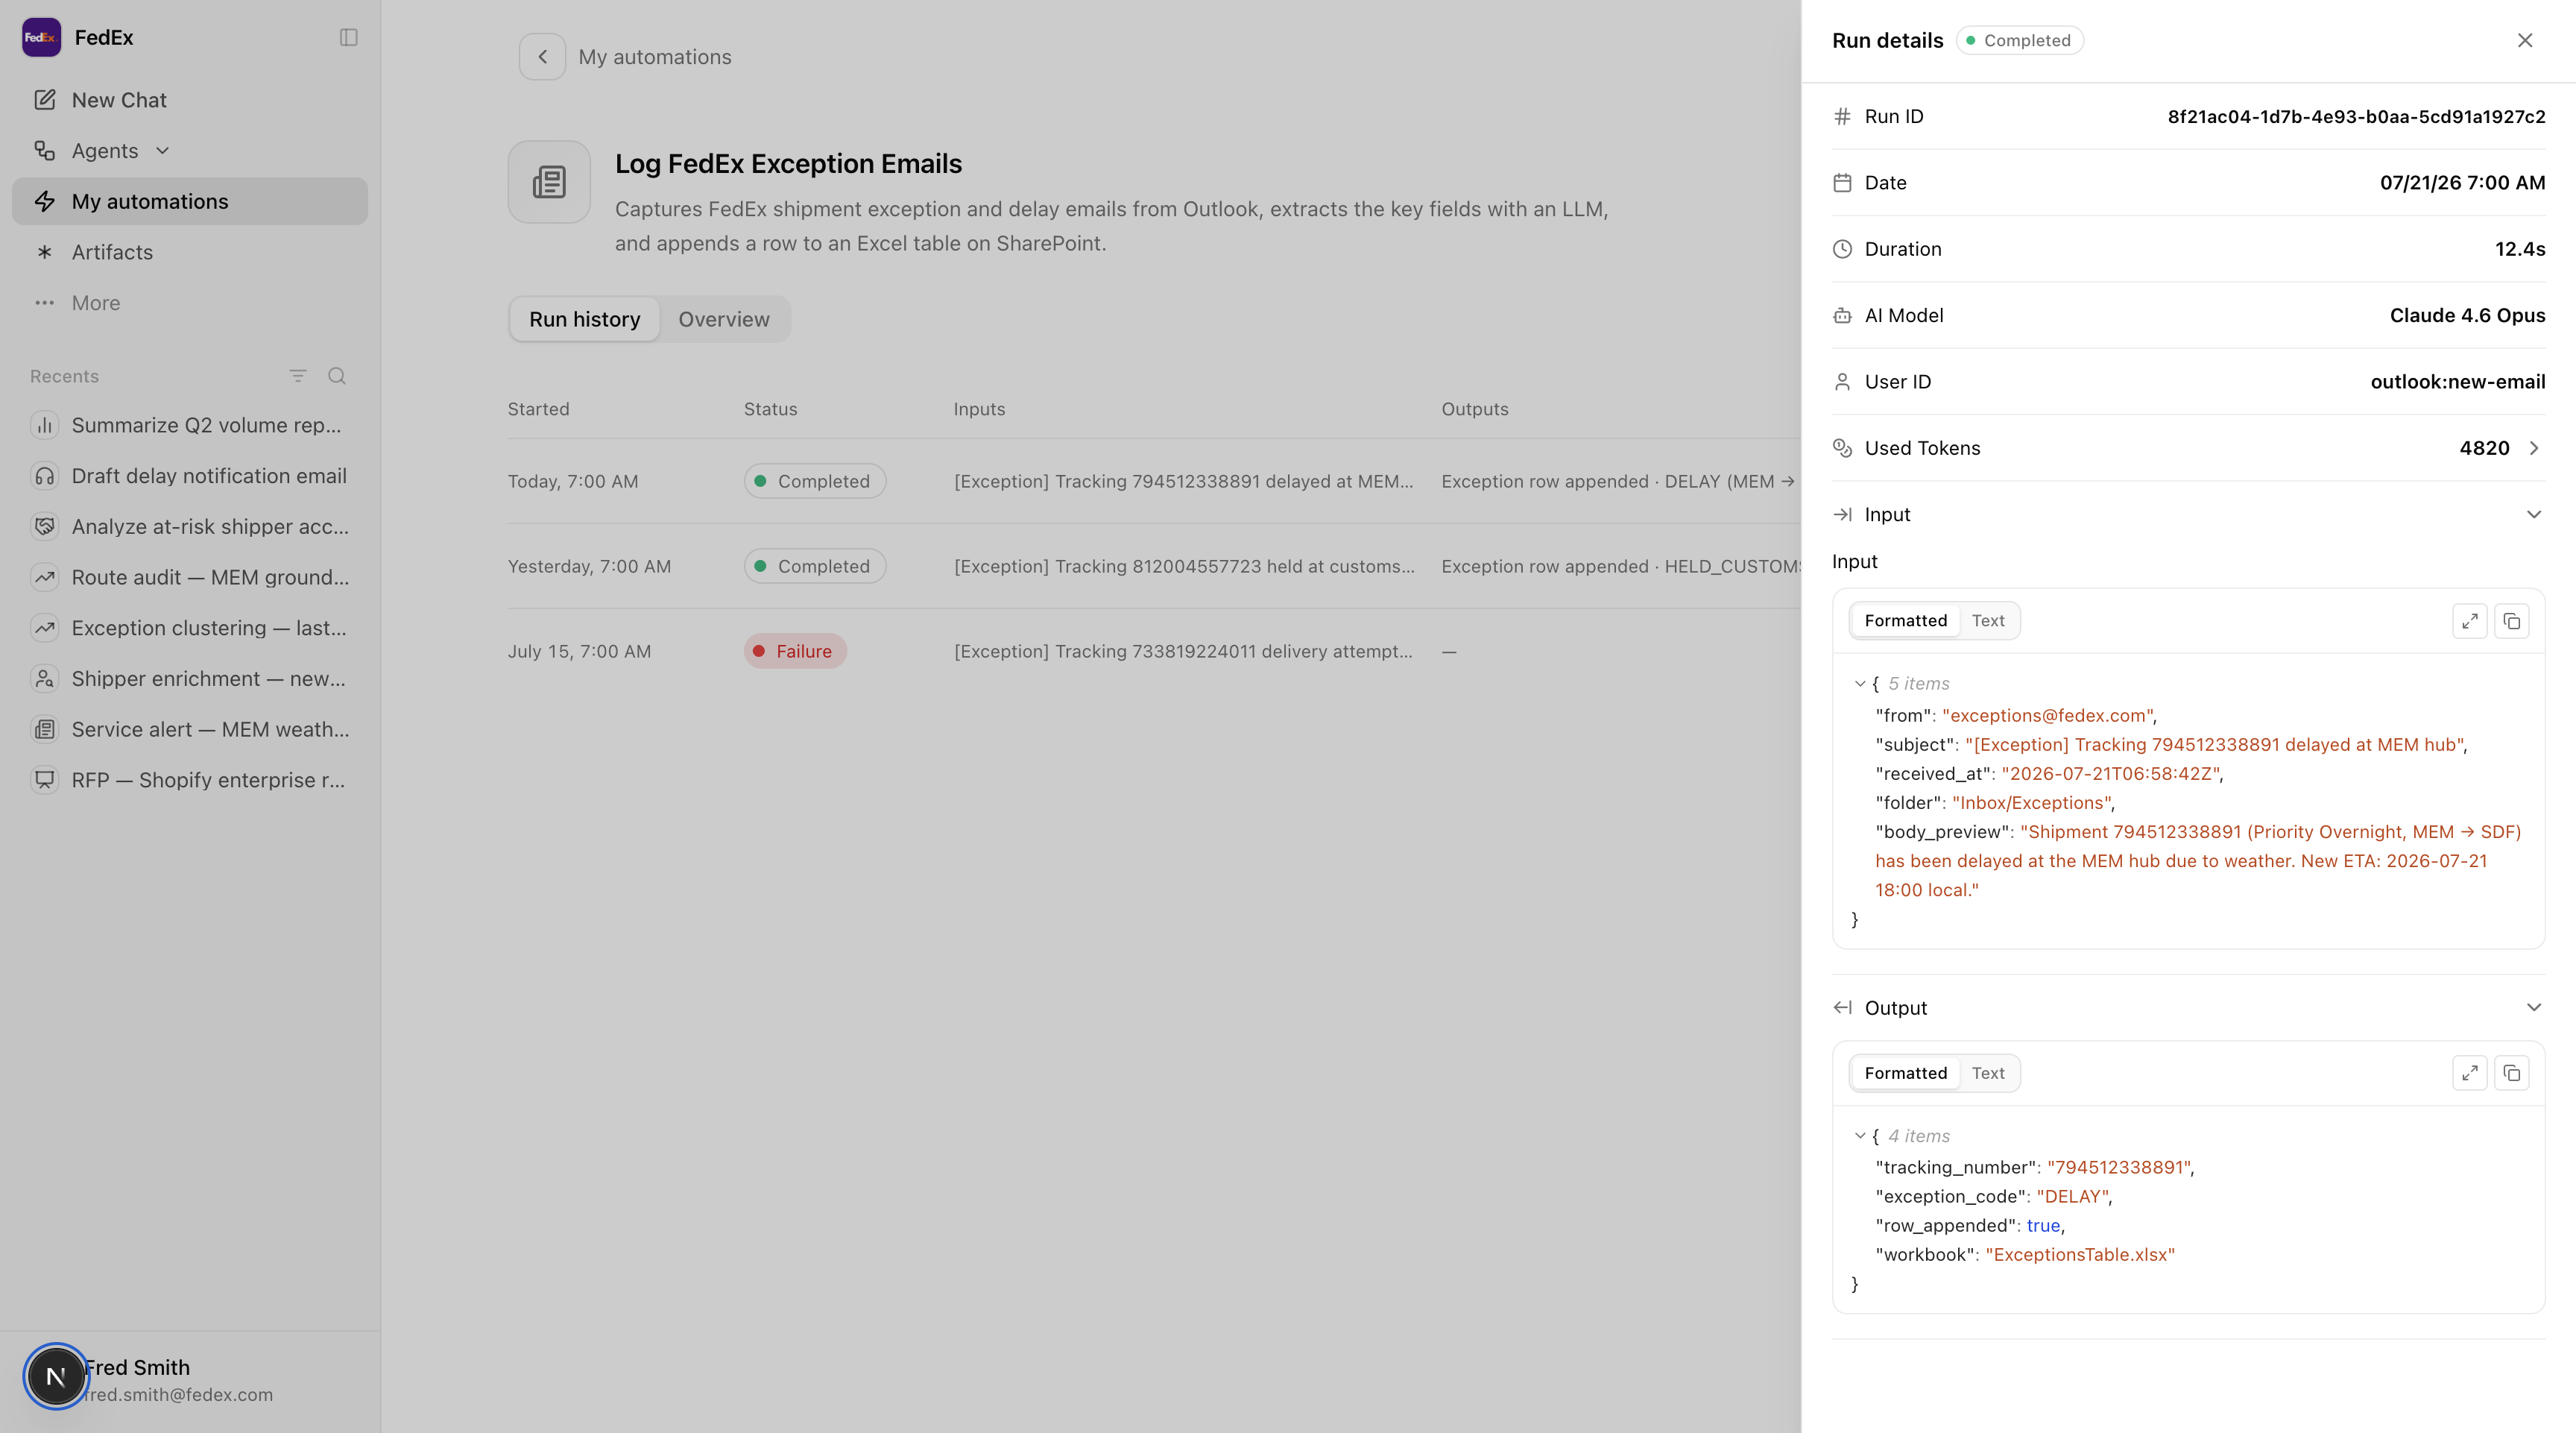Click the trend icon beside Exception clustering
2576x1433 pixels.
coord(44,628)
